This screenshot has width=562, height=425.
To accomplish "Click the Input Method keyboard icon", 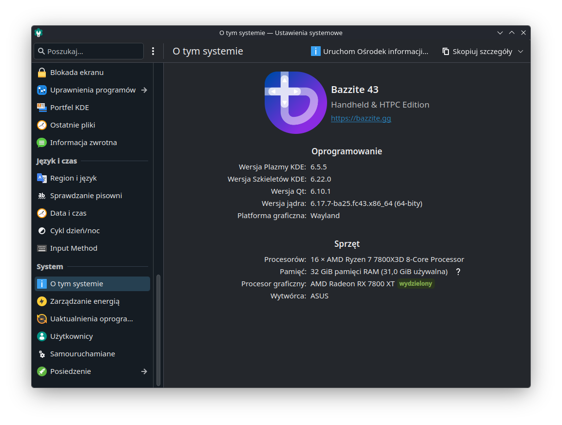I will [42, 248].
